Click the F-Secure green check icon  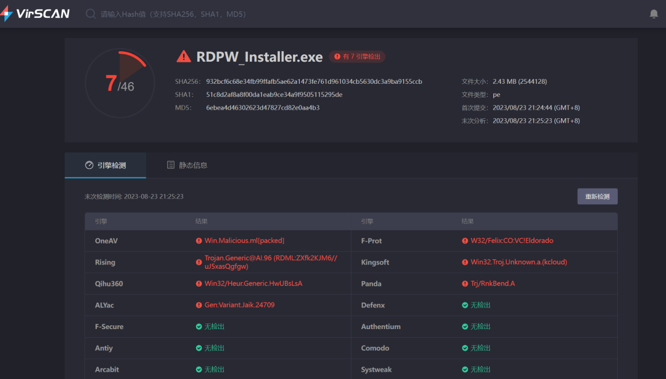tap(199, 327)
